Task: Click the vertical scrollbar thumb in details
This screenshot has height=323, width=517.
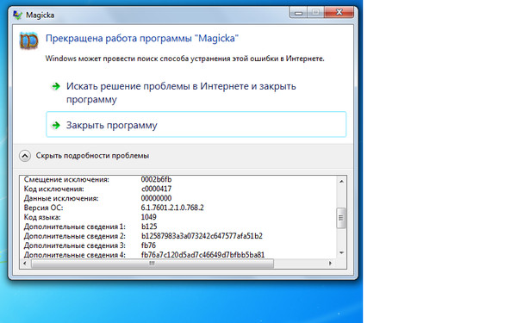Action: (x=341, y=218)
